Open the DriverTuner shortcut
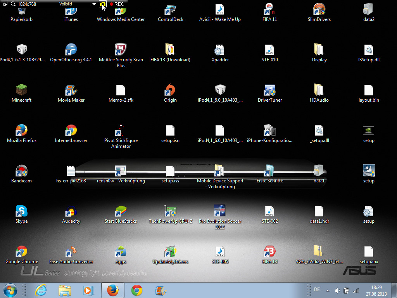This screenshot has width=397, height=298. tap(270, 93)
